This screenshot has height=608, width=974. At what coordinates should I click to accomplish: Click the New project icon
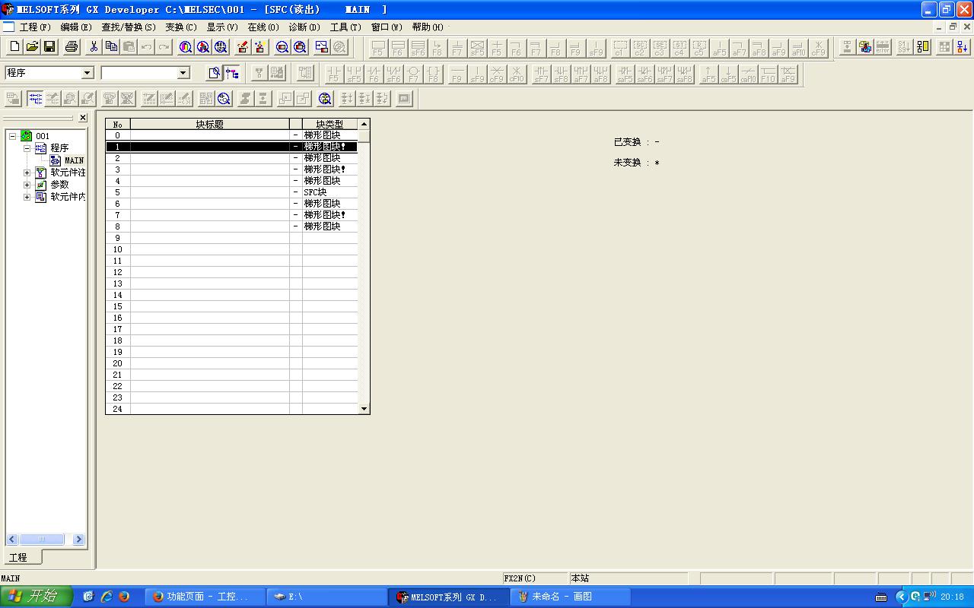pyautogui.click(x=14, y=47)
